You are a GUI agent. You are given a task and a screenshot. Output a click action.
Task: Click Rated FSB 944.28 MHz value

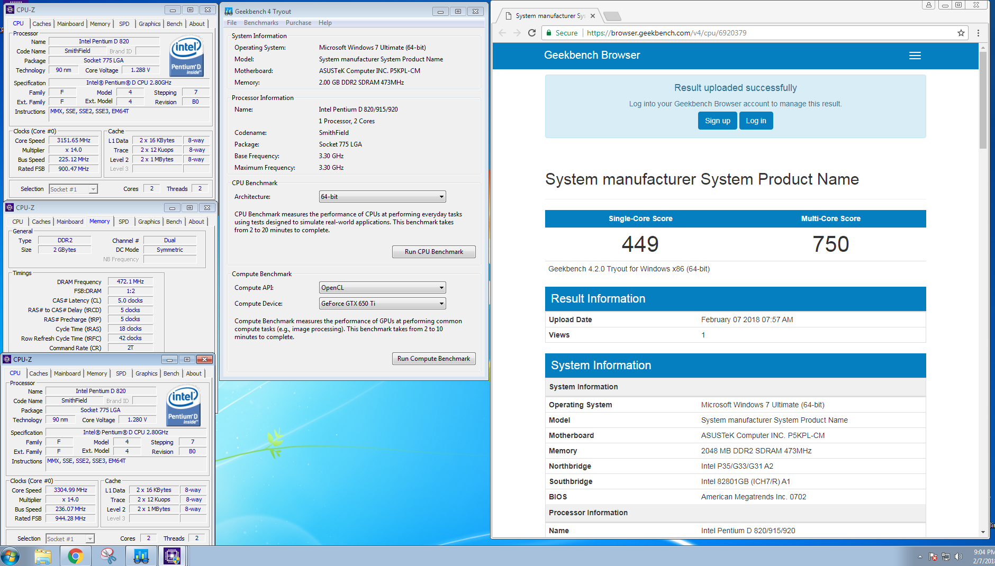click(x=70, y=518)
